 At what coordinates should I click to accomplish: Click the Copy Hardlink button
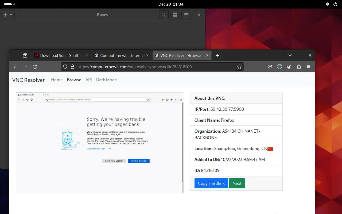tap(211, 183)
